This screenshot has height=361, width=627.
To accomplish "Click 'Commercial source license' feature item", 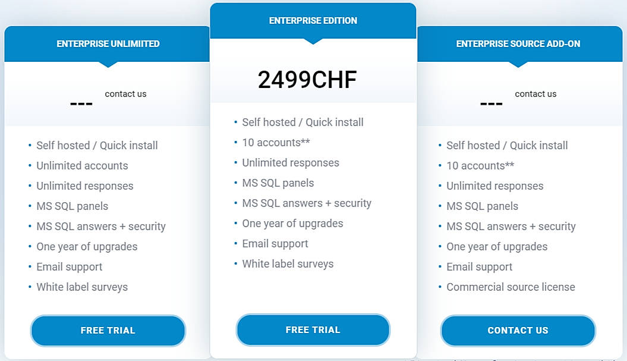I will click(511, 287).
